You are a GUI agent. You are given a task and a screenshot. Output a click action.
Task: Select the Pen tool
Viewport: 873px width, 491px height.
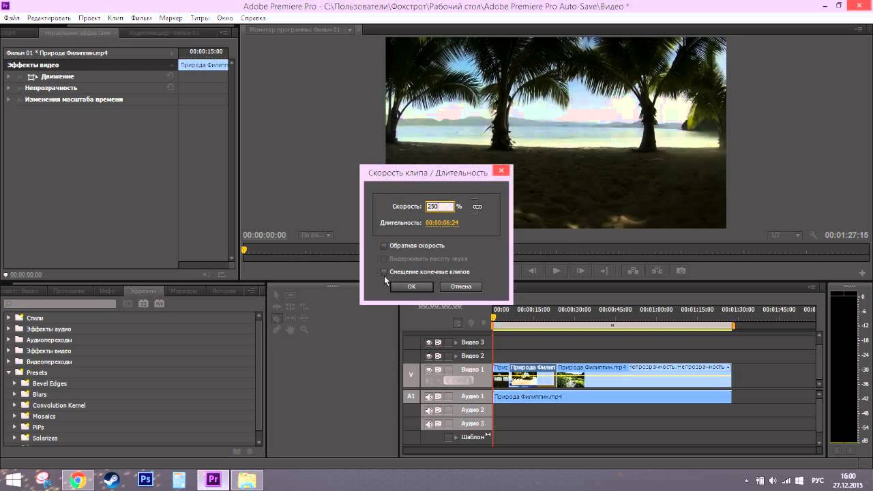click(276, 329)
